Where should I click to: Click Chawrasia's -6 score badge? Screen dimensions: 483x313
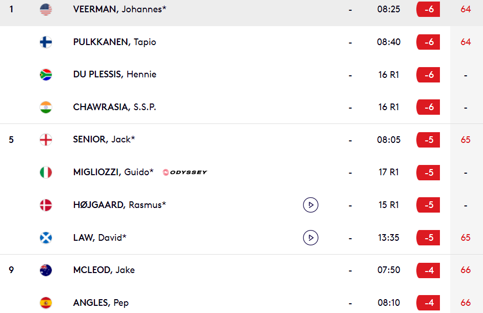click(x=428, y=107)
